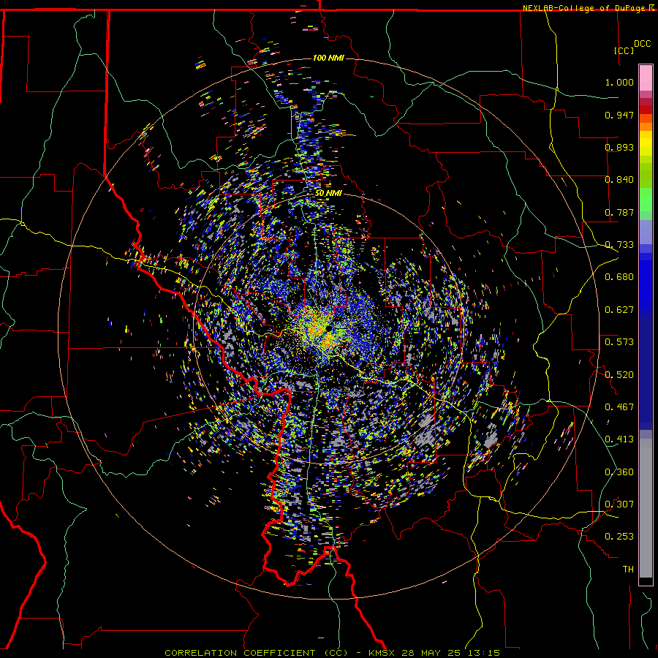Image resolution: width=658 pixels, height=658 pixels.
Task: Click the KMSX station identifier in the footer
Action: click(x=382, y=653)
